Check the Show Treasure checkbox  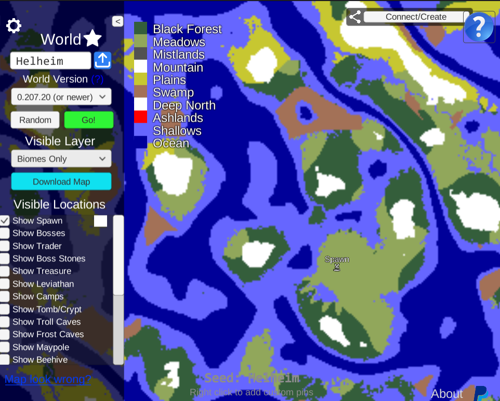click(x=5, y=271)
